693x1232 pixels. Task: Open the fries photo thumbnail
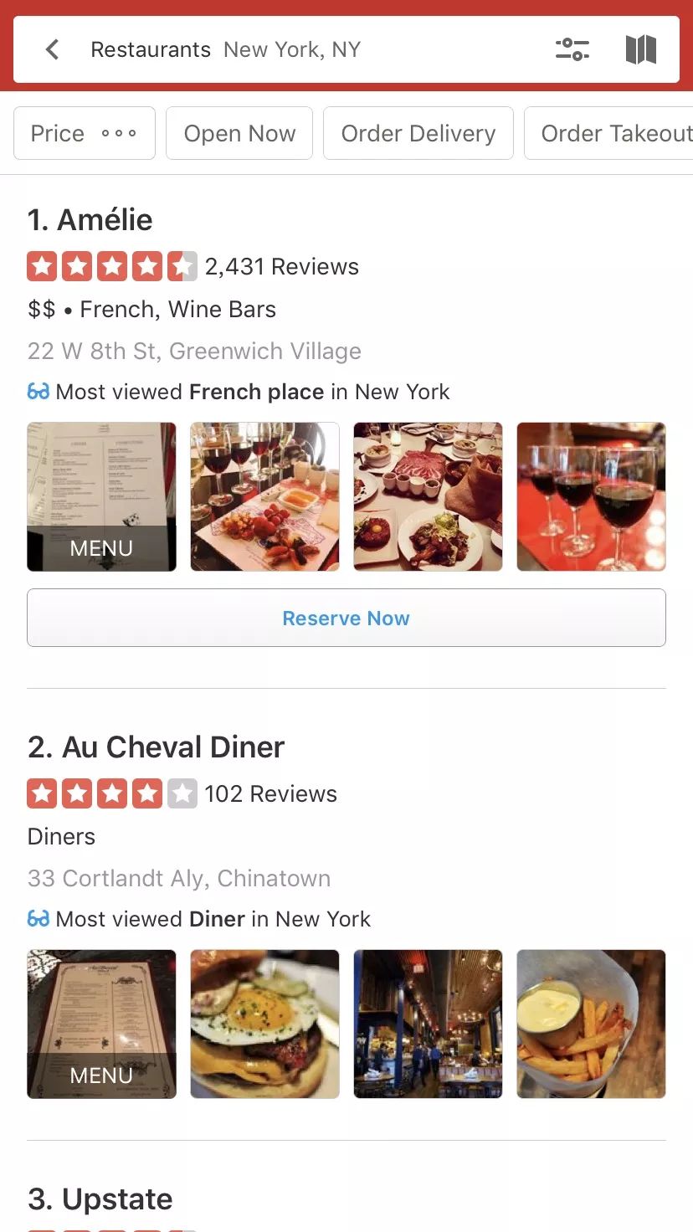(591, 1024)
